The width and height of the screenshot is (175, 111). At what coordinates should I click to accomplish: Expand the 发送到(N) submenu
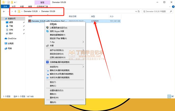click(x=65, y=67)
